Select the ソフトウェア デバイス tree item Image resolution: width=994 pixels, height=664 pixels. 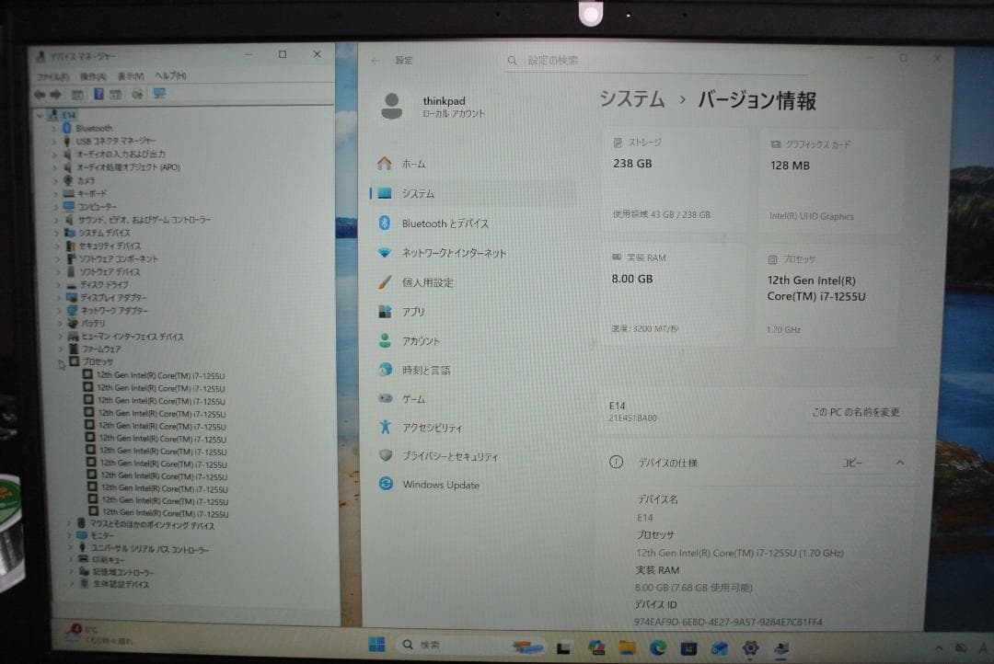click(110, 272)
